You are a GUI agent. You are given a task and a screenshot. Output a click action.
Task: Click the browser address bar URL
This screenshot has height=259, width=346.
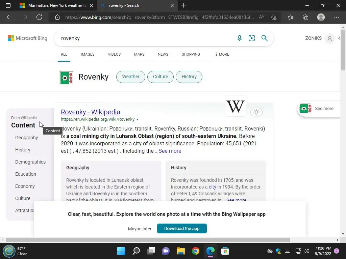159,17
